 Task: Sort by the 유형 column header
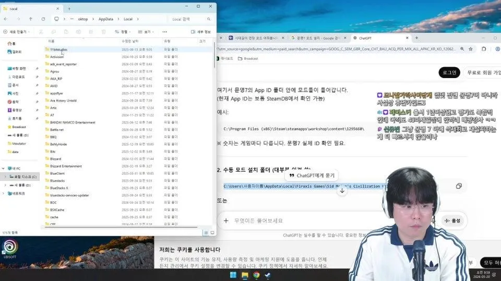[x=167, y=41]
